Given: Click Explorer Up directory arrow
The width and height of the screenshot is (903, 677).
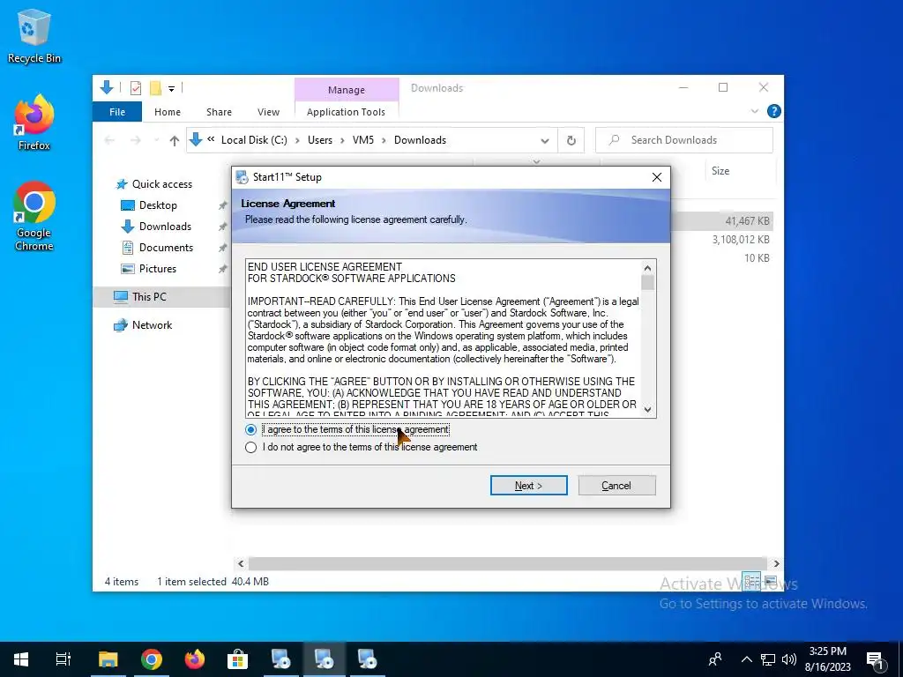Looking at the screenshot, I should click(x=174, y=140).
